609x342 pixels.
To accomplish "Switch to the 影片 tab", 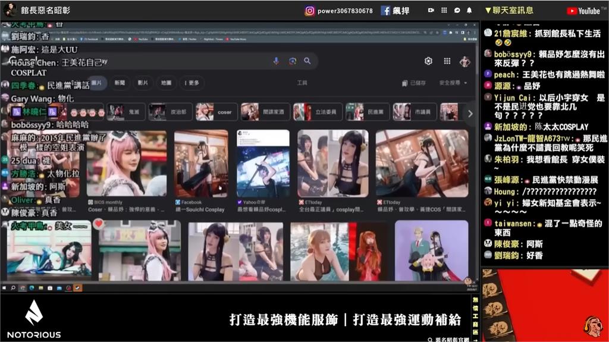I will 143,83.
